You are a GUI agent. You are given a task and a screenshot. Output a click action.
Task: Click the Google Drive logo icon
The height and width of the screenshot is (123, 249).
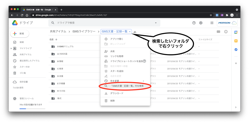tap(15, 23)
